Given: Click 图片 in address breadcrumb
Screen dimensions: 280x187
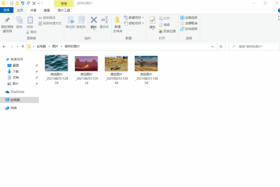Looking at the screenshot, I should coord(55,46).
